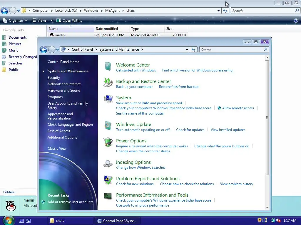This screenshot has width=301, height=225.
Task: Open the Windows Update icon
Action: coord(108,126)
